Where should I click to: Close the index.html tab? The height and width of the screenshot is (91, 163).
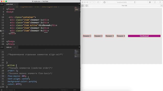click(x=15, y=4)
